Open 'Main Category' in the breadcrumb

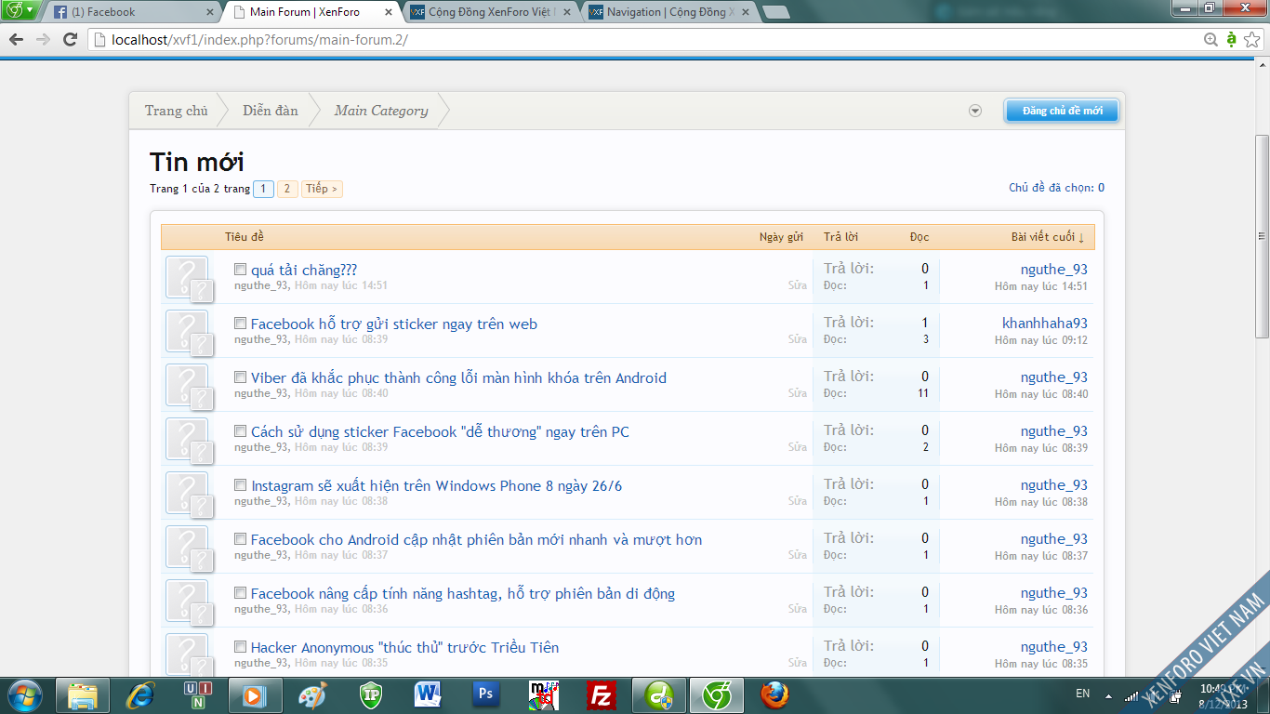coord(381,111)
